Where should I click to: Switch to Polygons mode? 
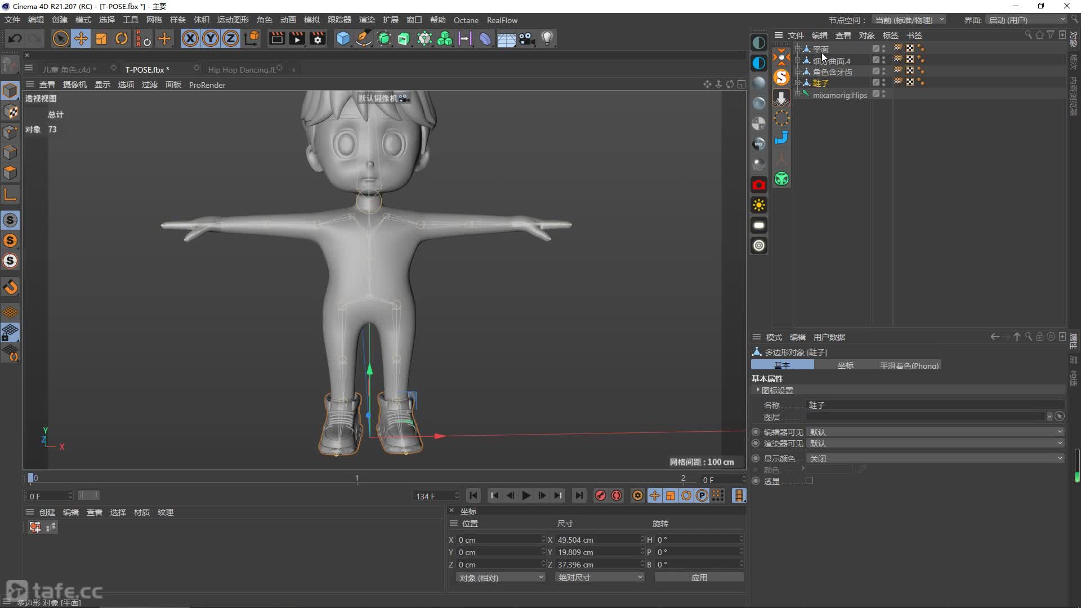(x=10, y=173)
